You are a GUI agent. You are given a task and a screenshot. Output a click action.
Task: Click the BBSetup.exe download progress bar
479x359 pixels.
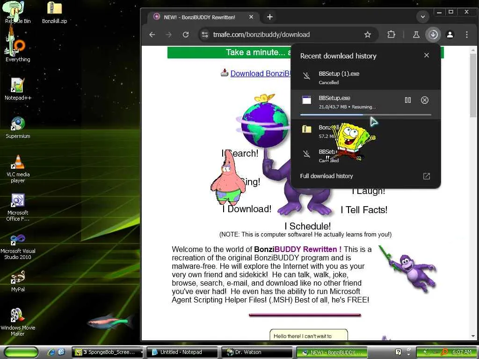366,115
